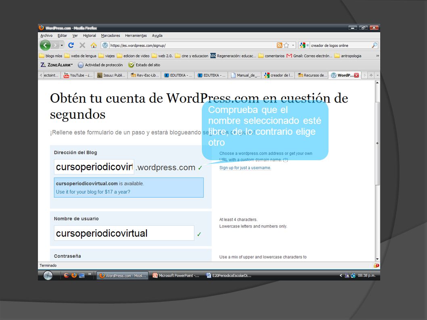The image size is (427, 320).
Task: Open the Ayuda menu
Action: (x=157, y=36)
